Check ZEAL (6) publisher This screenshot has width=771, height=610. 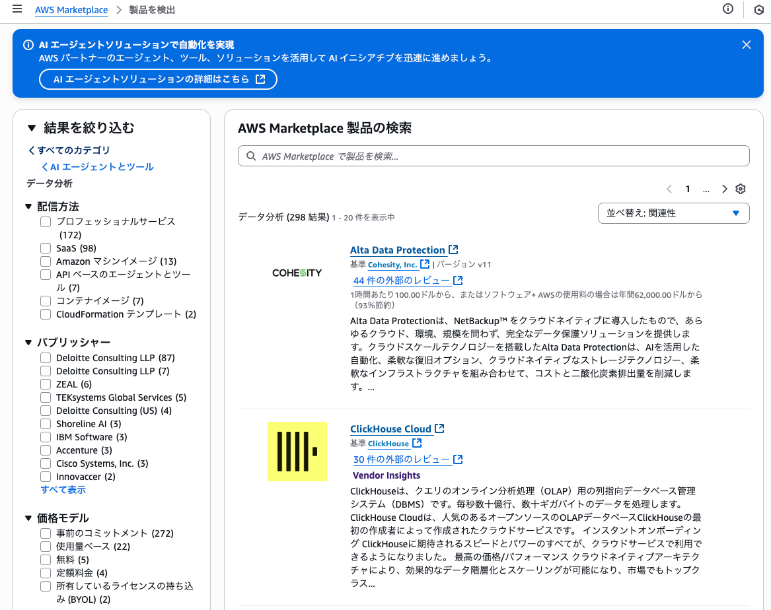tap(46, 384)
